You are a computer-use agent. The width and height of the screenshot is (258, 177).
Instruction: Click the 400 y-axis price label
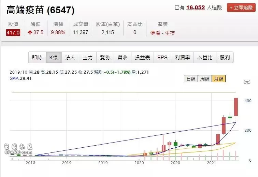tap(248, 101)
